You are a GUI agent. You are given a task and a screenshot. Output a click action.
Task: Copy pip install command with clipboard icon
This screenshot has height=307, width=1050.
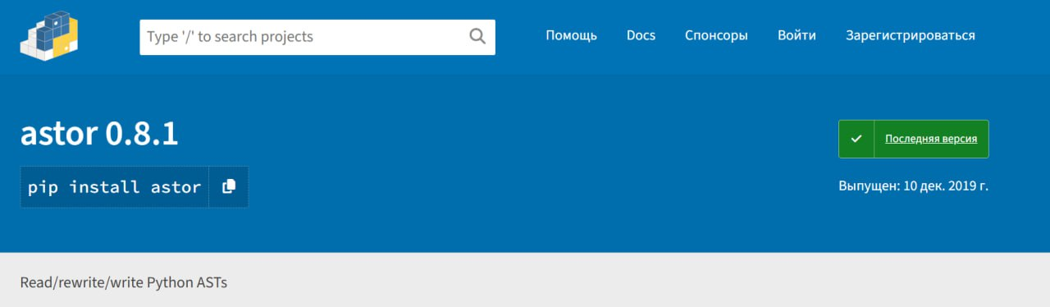click(229, 187)
